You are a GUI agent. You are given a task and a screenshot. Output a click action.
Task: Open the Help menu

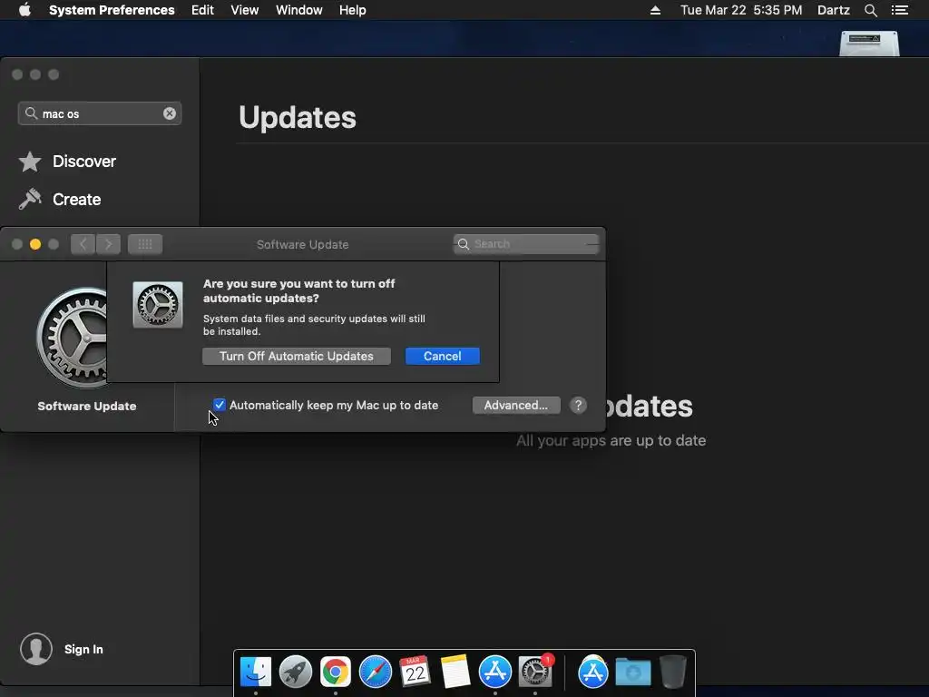353,10
